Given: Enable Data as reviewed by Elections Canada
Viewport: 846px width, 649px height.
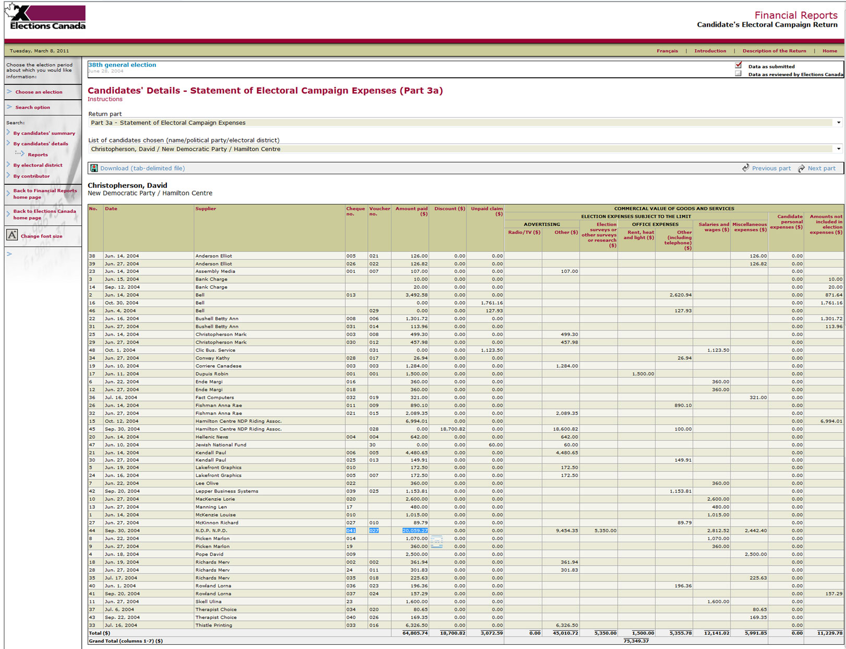Looking at the screenshot, I should 738,74.
